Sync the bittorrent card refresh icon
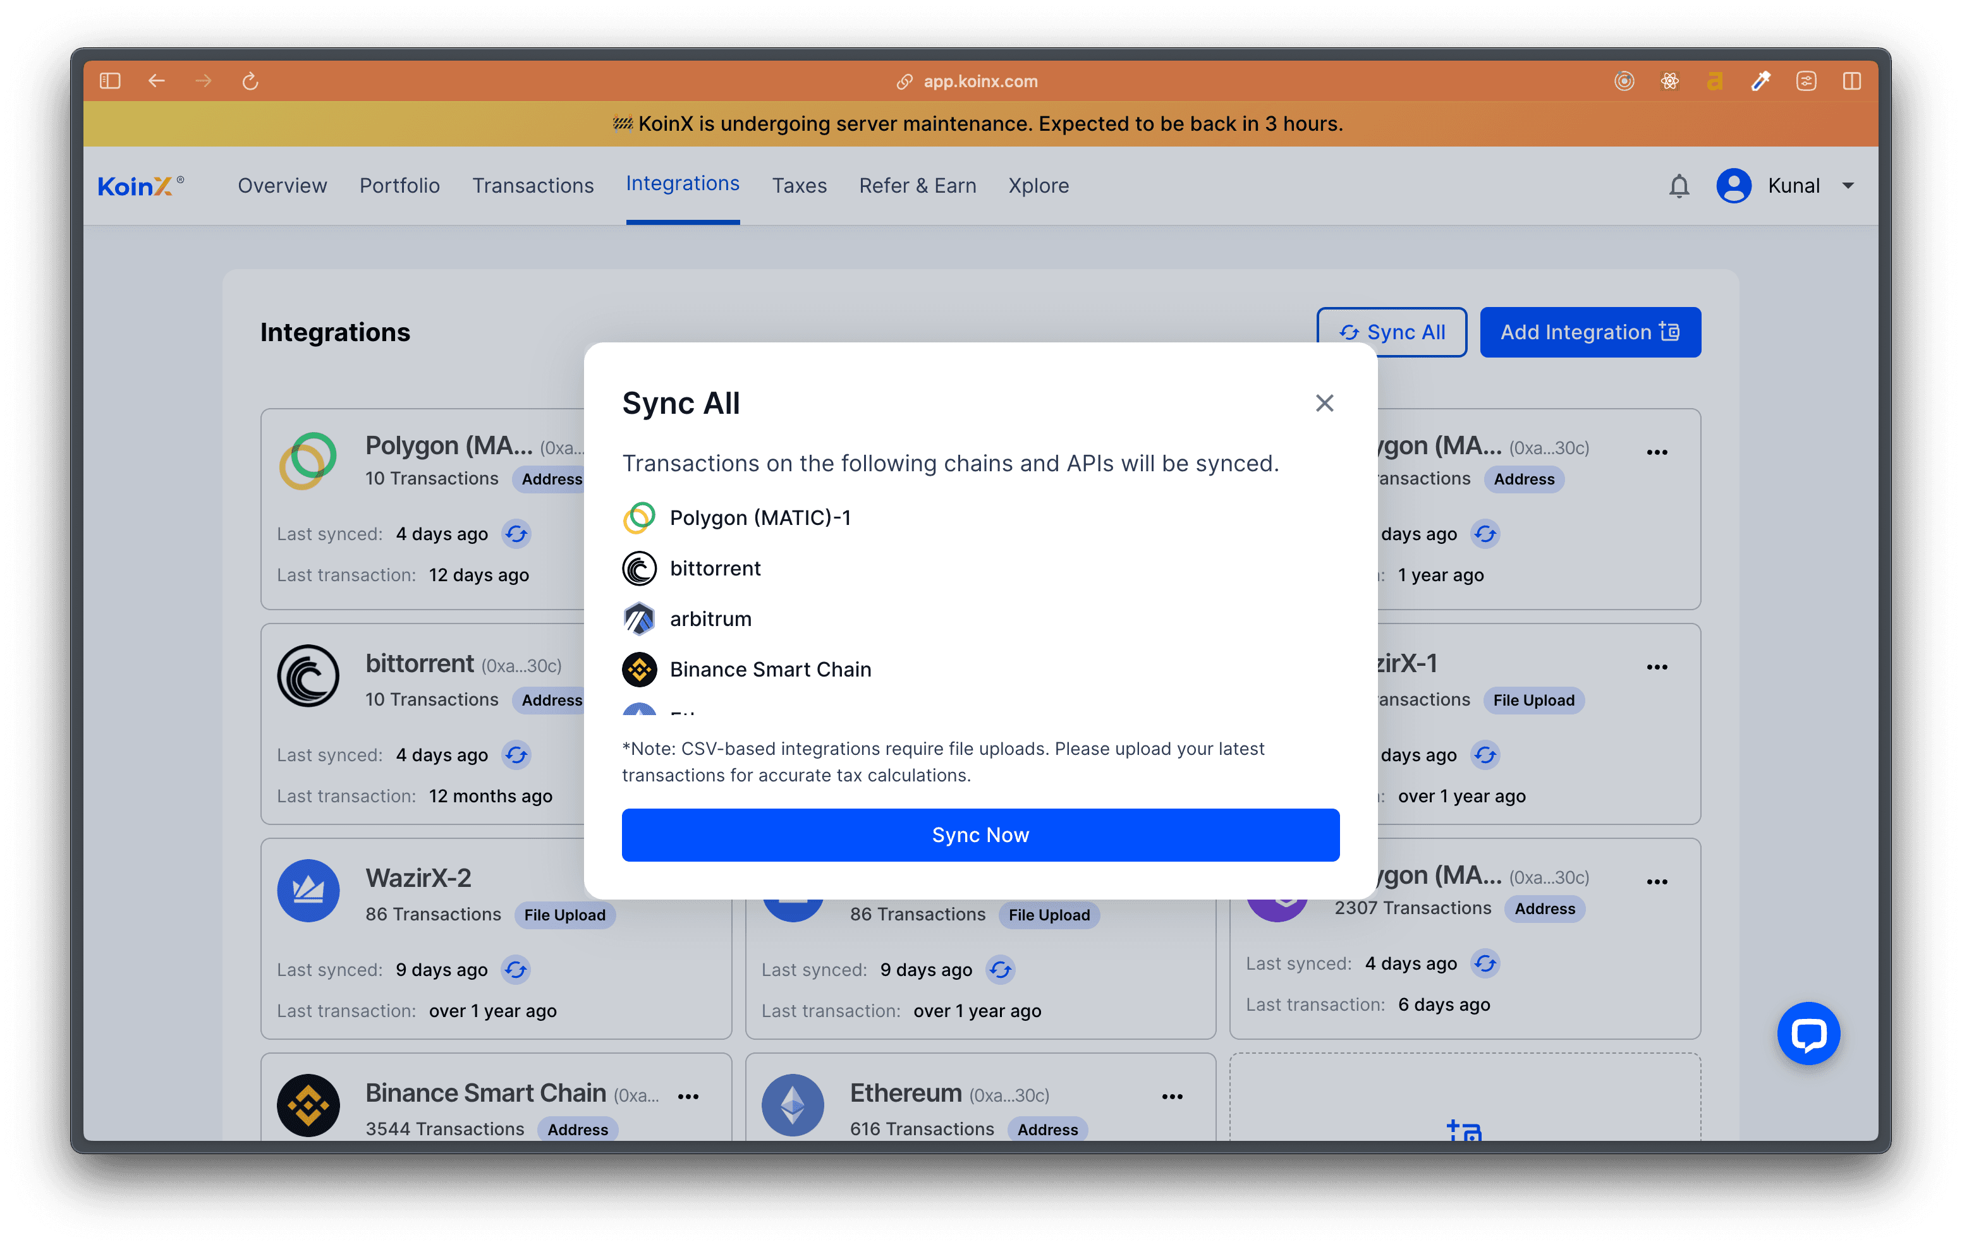The height and width of the screenshot is (1247, 1962). (516, 755)
